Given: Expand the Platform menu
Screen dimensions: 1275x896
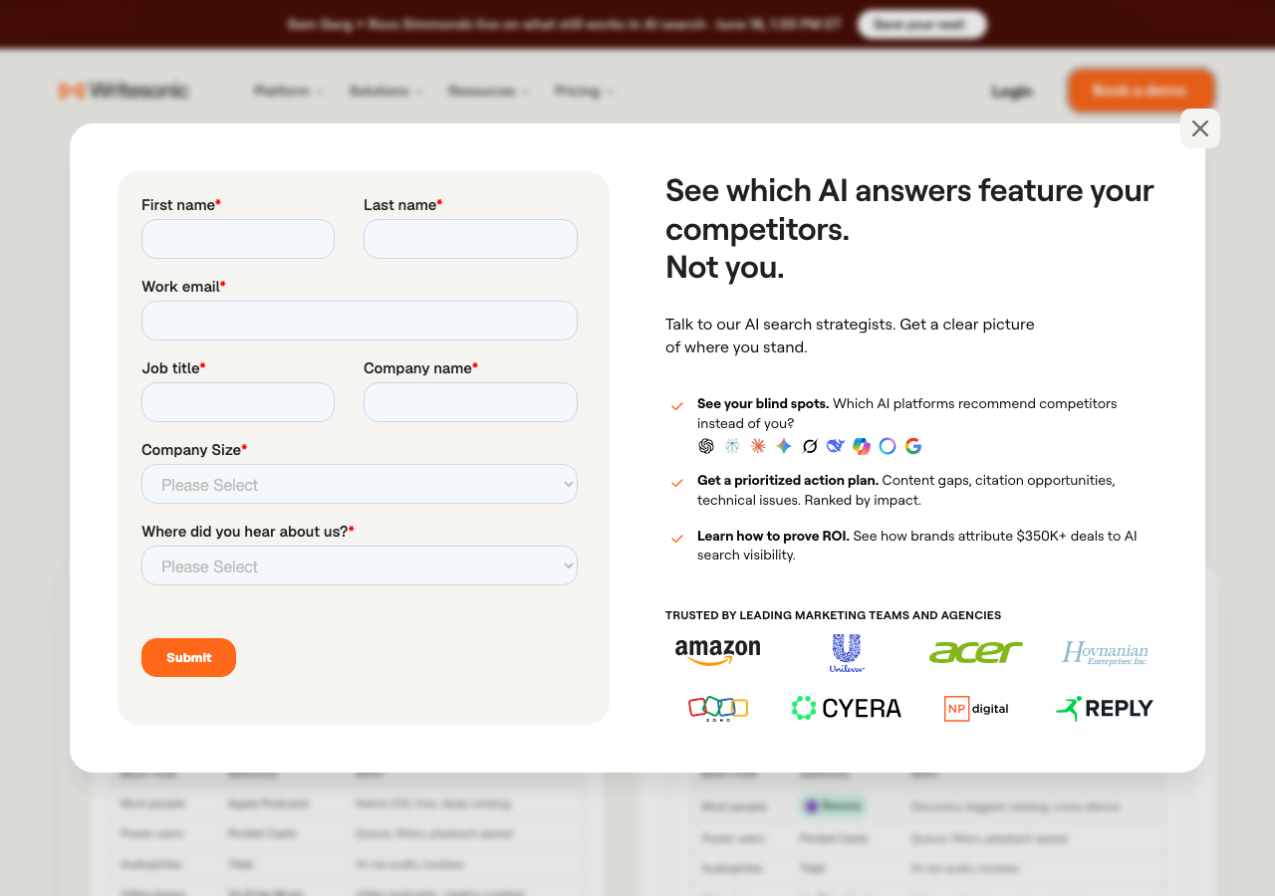Looking at the screenshot, I should coord(289,91).
